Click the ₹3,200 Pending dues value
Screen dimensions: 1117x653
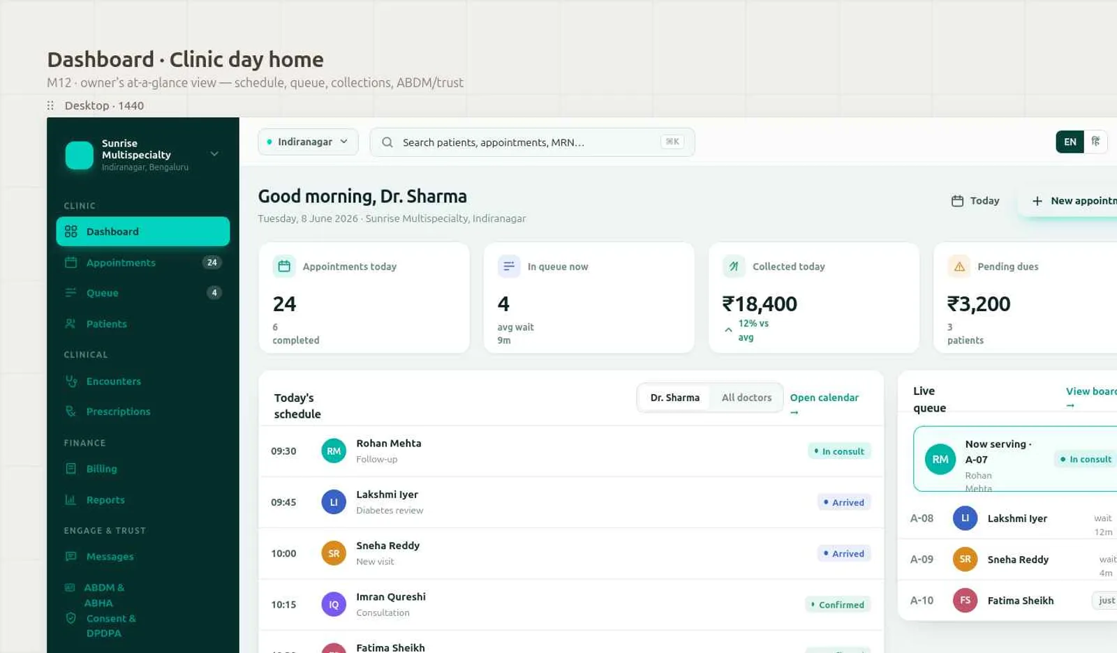click(x=979, y=304)
